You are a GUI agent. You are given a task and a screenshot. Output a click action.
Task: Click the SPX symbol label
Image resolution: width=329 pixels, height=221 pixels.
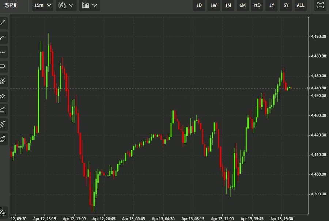tap(11, 5)
